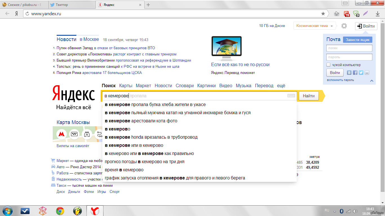This screenshot has height=216, width=385.
Task: Open the 10 ГБ на Диске link
Action: [x=272, y=26]
